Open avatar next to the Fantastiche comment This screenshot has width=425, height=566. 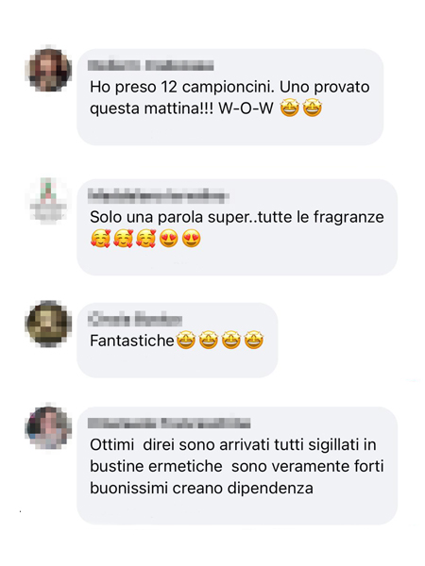tap(48, 324)
